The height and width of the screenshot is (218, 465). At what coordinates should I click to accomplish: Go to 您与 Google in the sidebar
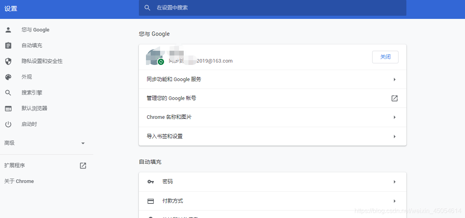click(35, 30)
